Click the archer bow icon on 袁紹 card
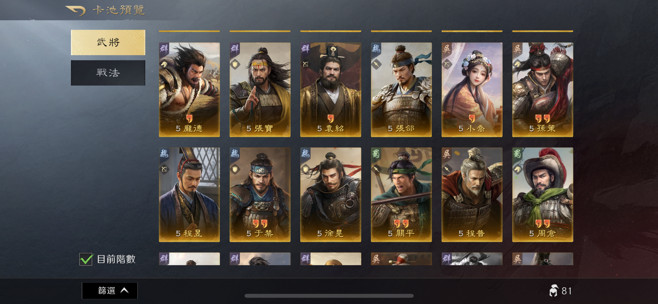This screenshot has width=658, height=304. (305, 64)
